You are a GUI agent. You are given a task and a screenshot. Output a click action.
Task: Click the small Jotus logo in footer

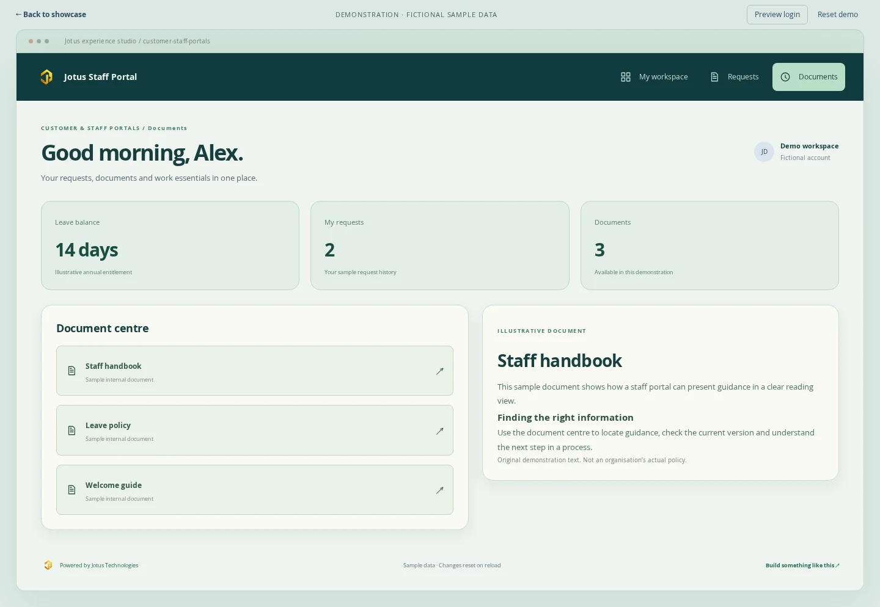click(48, 565)
